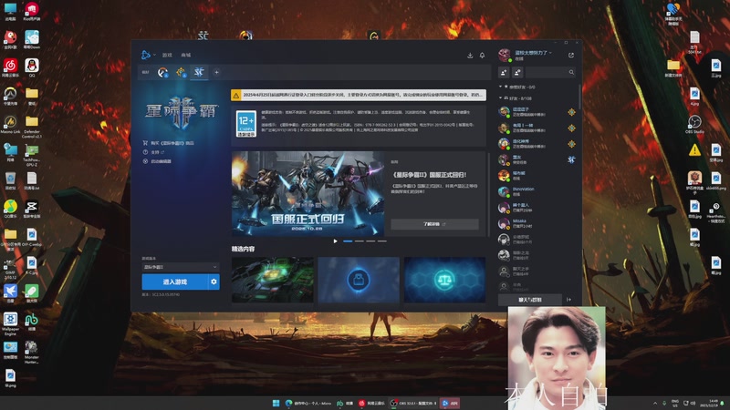Select friend Innovation in the list

(537, 191)
